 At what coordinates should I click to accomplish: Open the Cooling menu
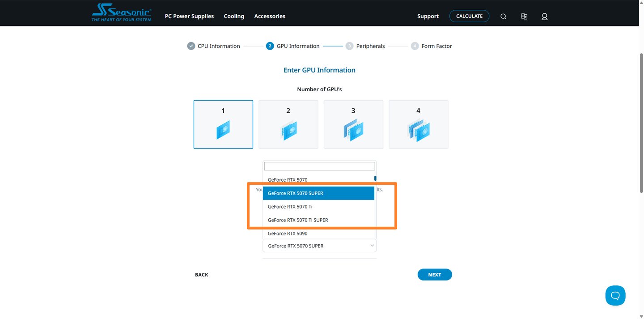[x=234, y=17]
